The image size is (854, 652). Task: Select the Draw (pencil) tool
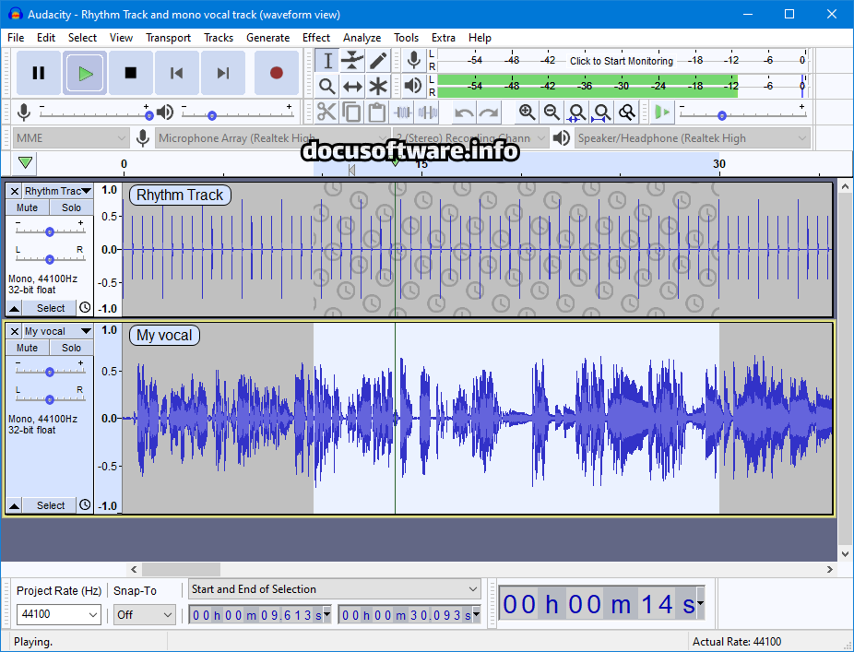[377, 61]
